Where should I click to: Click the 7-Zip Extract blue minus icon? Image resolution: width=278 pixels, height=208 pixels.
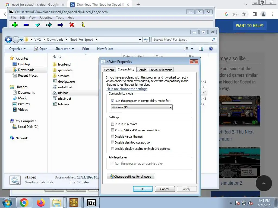(x=26, y=25)
